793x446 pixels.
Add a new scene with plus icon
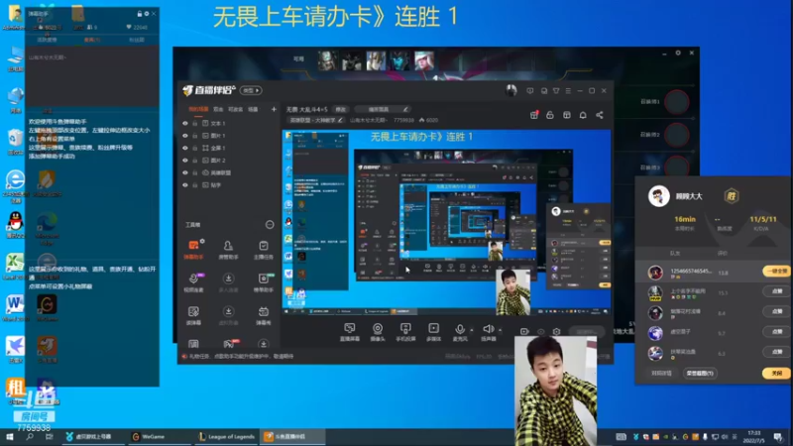pos(274,109)
